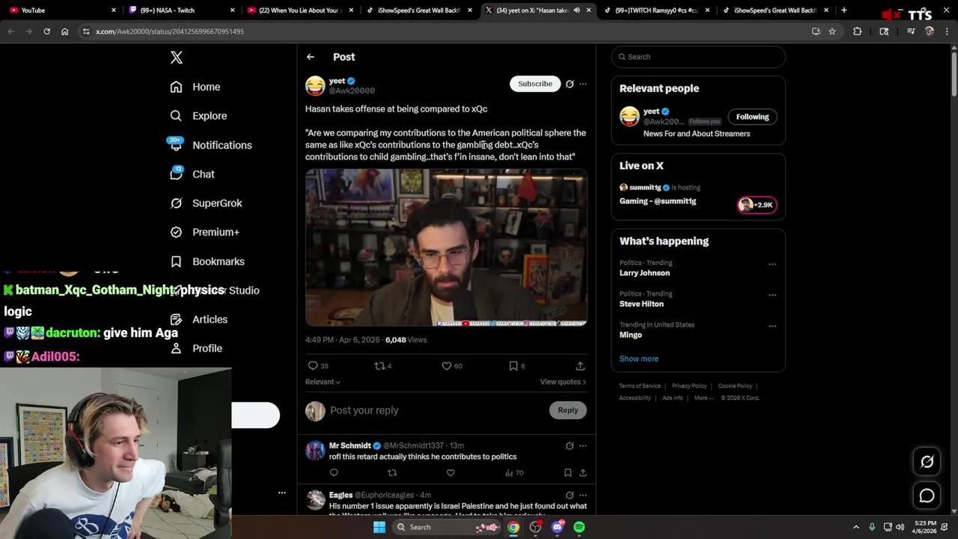Viewport: 958px width, 539px height.
Task: Reload the page
Action: point(46,31)
